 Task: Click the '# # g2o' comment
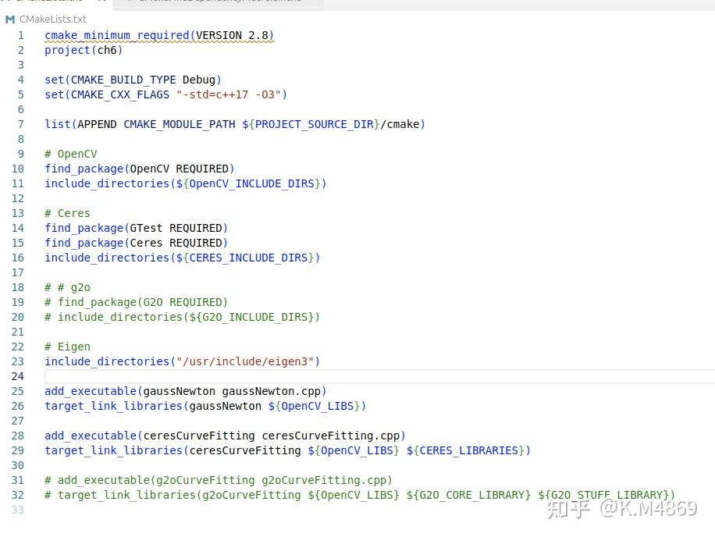coord(67,288)
